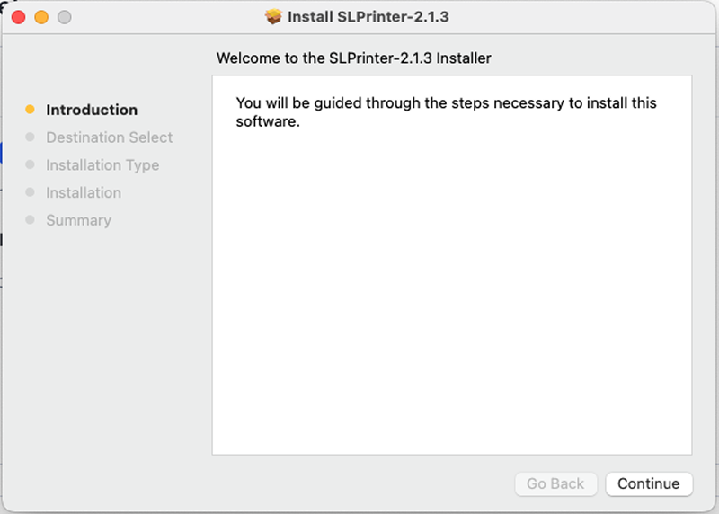The height and width of the screenshot is (514, 719).
Task: Click the gray bullet beside Installation Type
Action: point(30,165)
